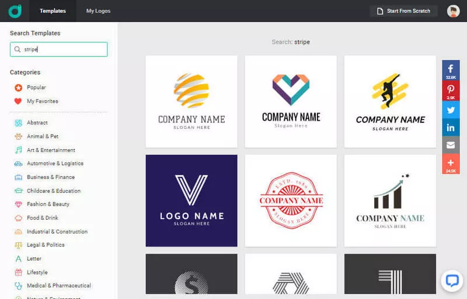The height and width of the screenshot is (299, 467).
Task: Share on Pinterest
Action: coord(451,90)
